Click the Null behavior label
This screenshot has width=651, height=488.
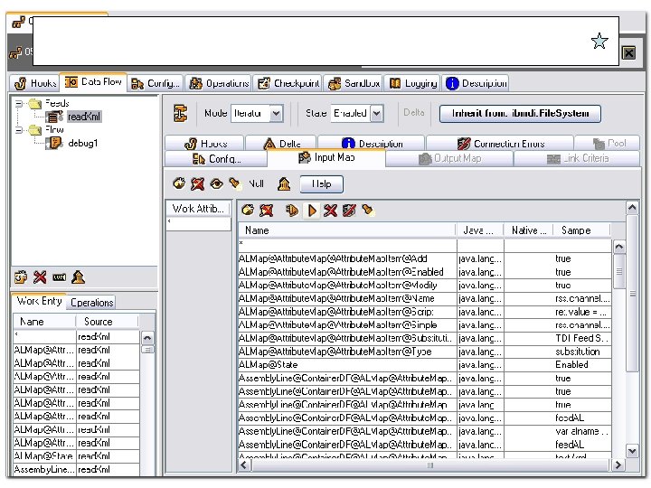256,183
